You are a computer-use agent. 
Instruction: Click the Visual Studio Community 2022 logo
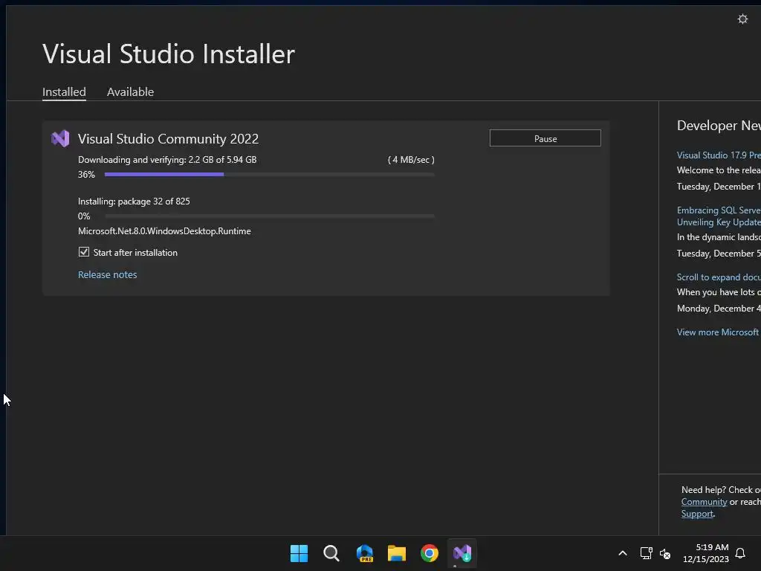click(61, 139)
